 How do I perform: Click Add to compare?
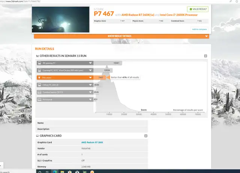coord(199,29)
